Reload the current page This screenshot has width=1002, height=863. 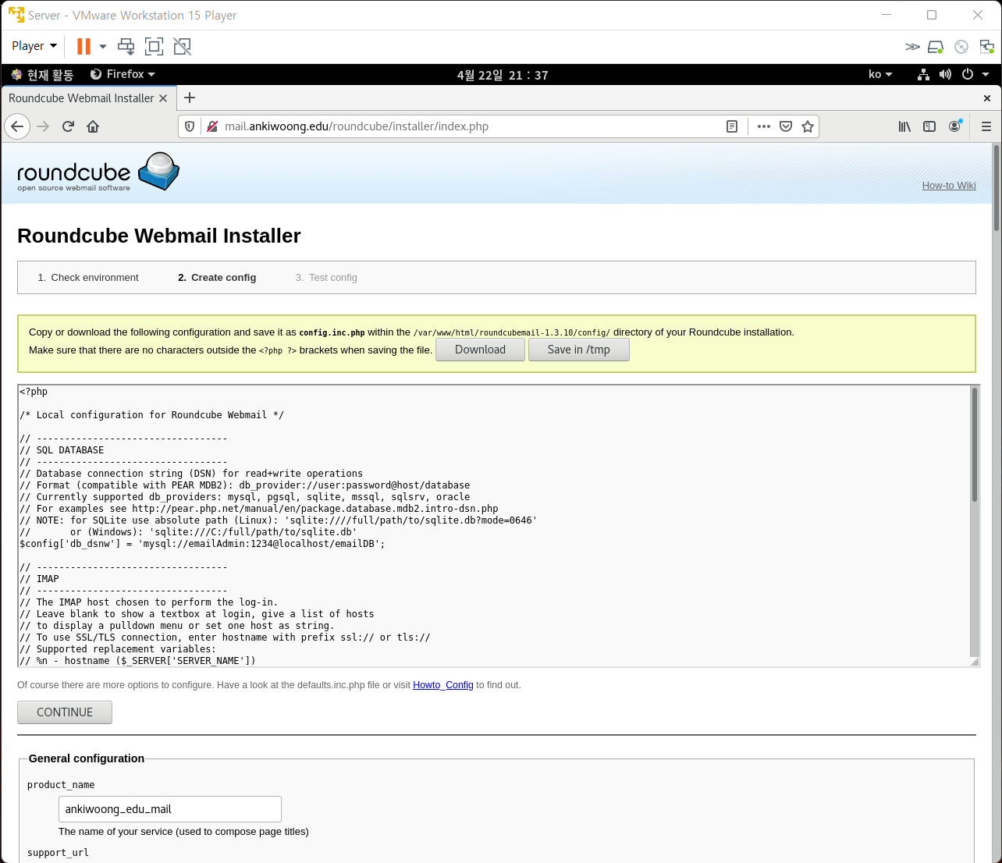coord(68,126)
